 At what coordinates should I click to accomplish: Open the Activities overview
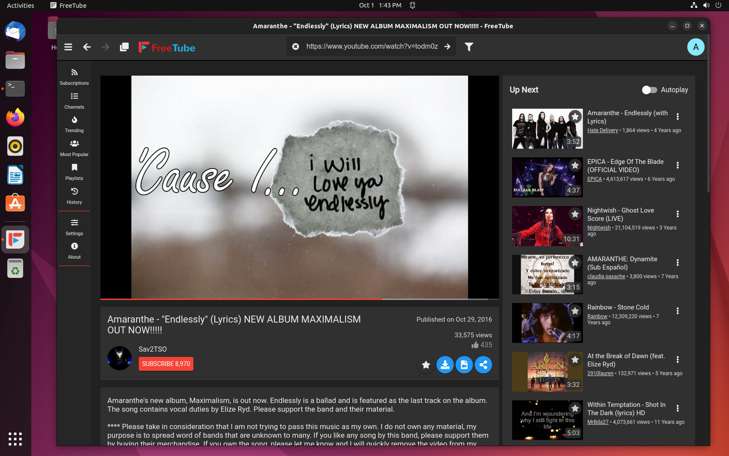20,5
